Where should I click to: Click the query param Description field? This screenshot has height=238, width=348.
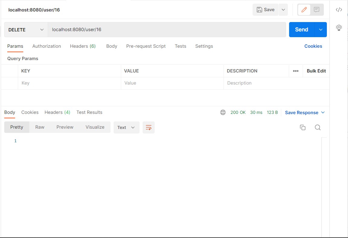(x=276, y=83)
